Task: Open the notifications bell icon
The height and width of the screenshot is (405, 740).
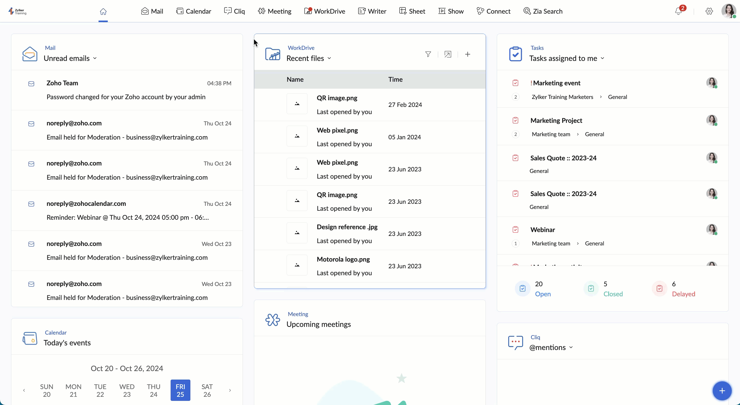Action: coord(678,11)
